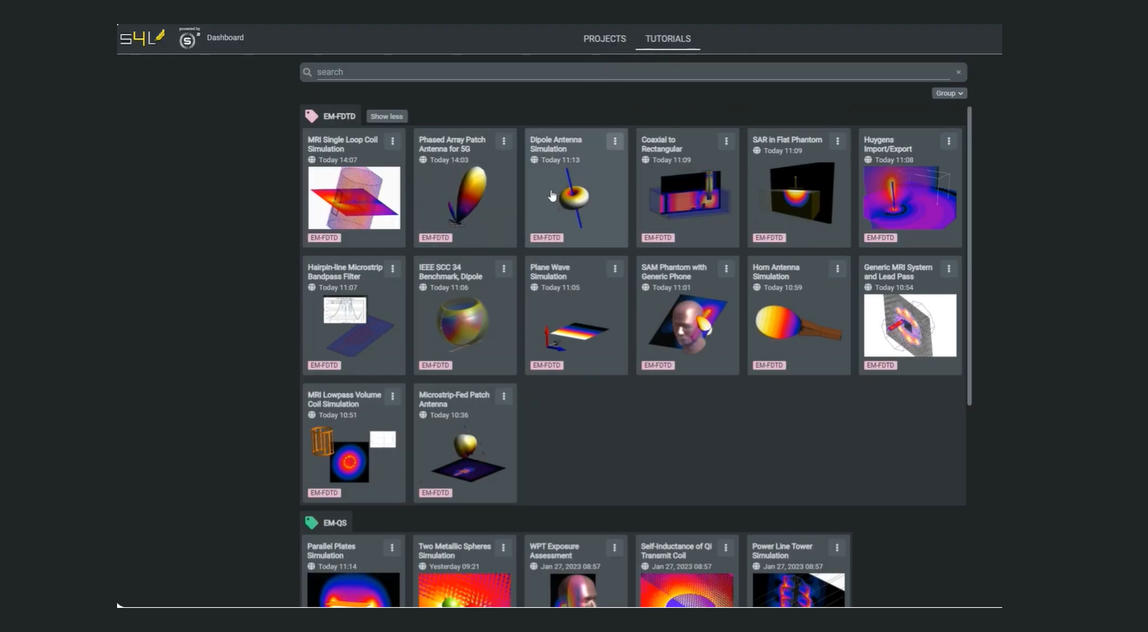This screenshot has width=1148, height=632.
Task: Open Generic MRI System and Lead Pass thumbnail
Action: click(x=910, y=325)
